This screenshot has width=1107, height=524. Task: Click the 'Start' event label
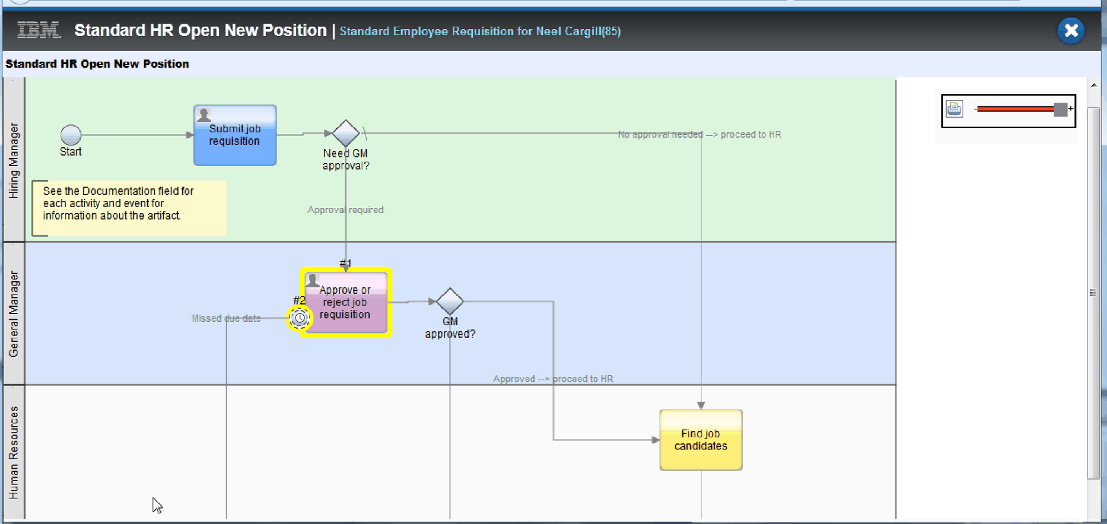coord(71,152)
